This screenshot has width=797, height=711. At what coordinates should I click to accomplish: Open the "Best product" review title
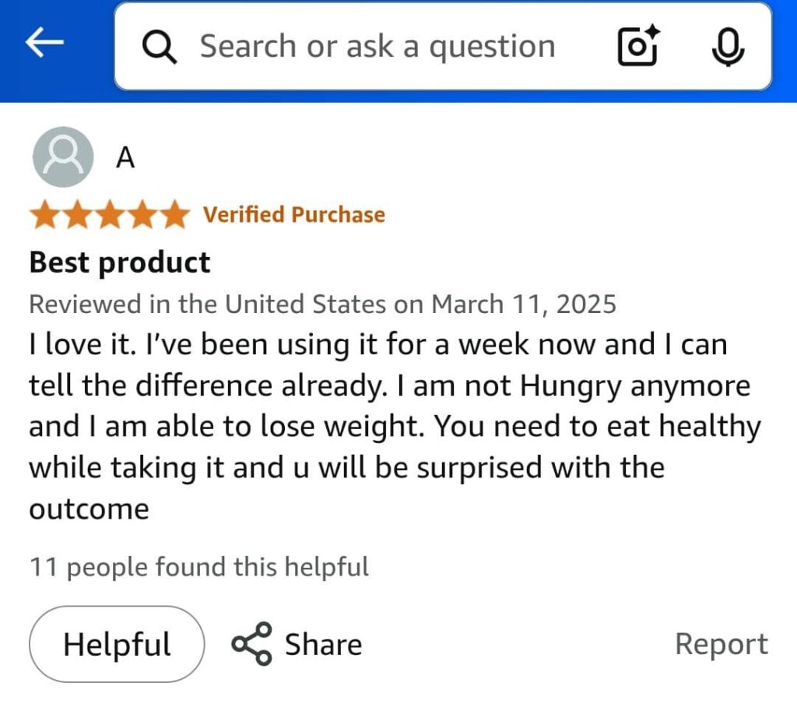(120, 262)
